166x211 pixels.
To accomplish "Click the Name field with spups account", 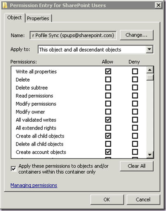I will click(73, 35).
